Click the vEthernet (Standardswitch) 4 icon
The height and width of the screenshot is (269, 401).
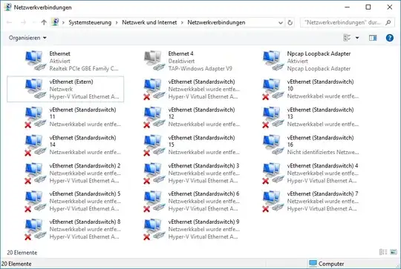click(x=273, y=173)
